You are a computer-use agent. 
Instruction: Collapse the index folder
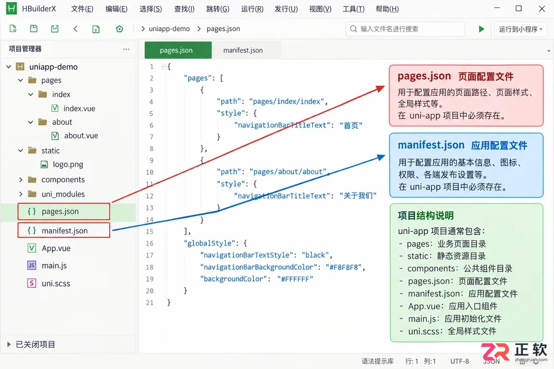pyautogui.click(x=31, y=94)
